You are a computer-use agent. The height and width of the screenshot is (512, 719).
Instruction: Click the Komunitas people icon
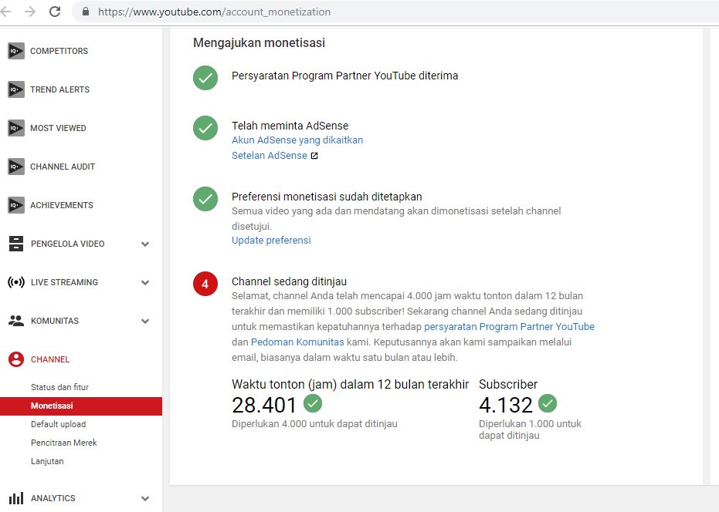(x=16, y=321)
